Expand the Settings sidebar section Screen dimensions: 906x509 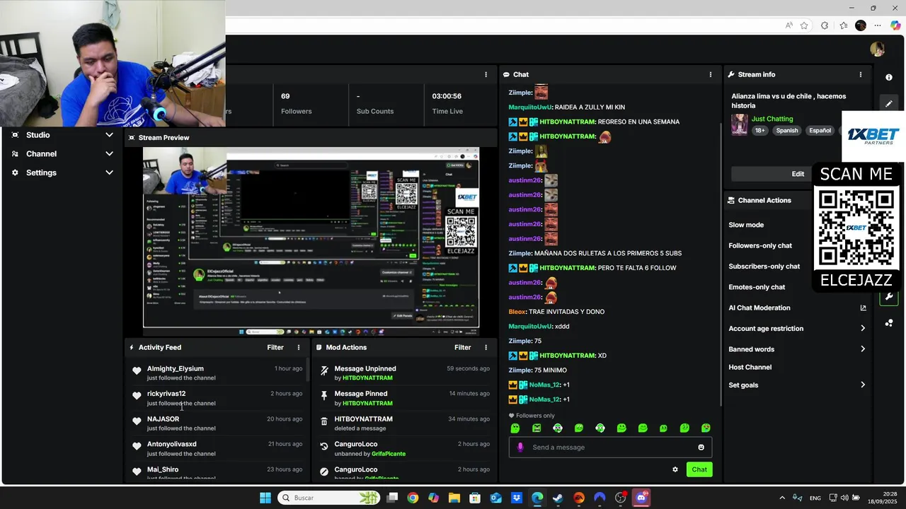pos(62,172)
